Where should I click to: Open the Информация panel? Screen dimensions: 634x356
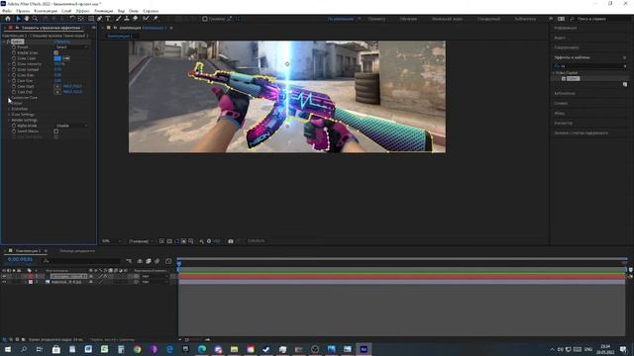point(566,29)
